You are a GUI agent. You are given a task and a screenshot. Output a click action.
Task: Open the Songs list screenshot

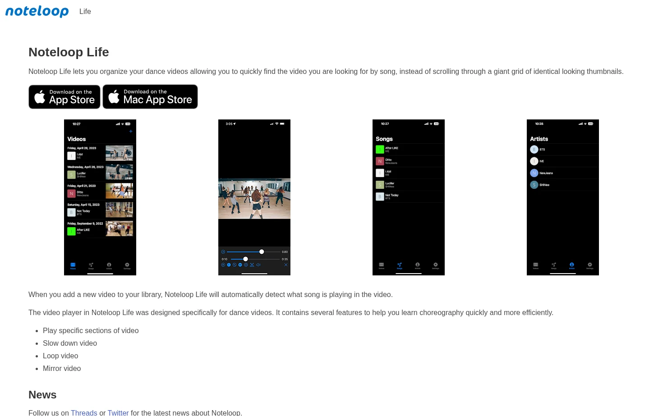pyautogui.click(x=409, y=197)
